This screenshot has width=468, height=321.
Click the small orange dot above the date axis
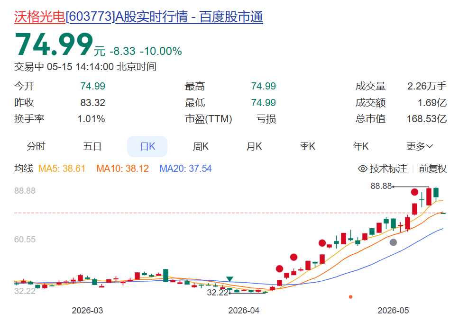[350, 297]
